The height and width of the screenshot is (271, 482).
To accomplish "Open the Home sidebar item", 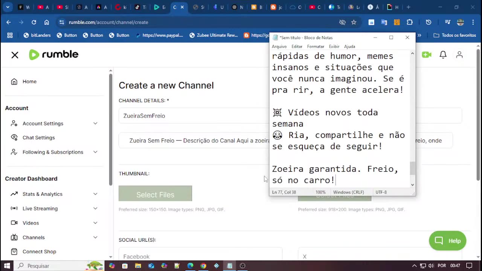I will click(x=29, y=81).
